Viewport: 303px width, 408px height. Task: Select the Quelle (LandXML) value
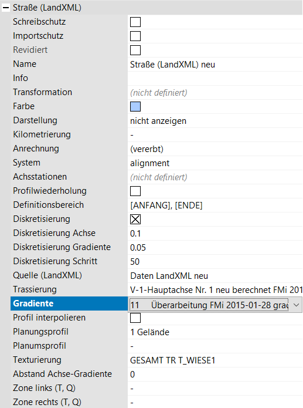pos(215,275)
